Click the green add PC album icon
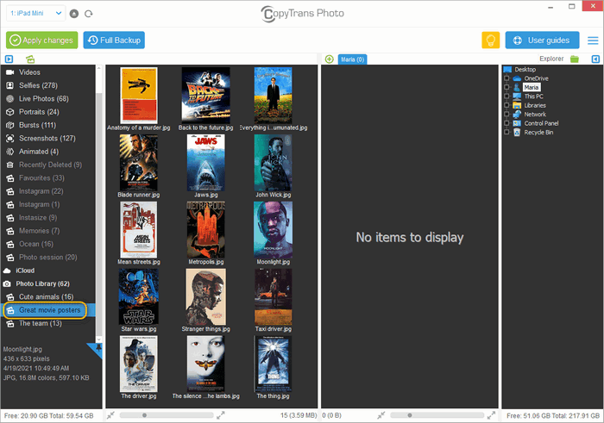This screenshot has height=423, width=604. (330, 59)
